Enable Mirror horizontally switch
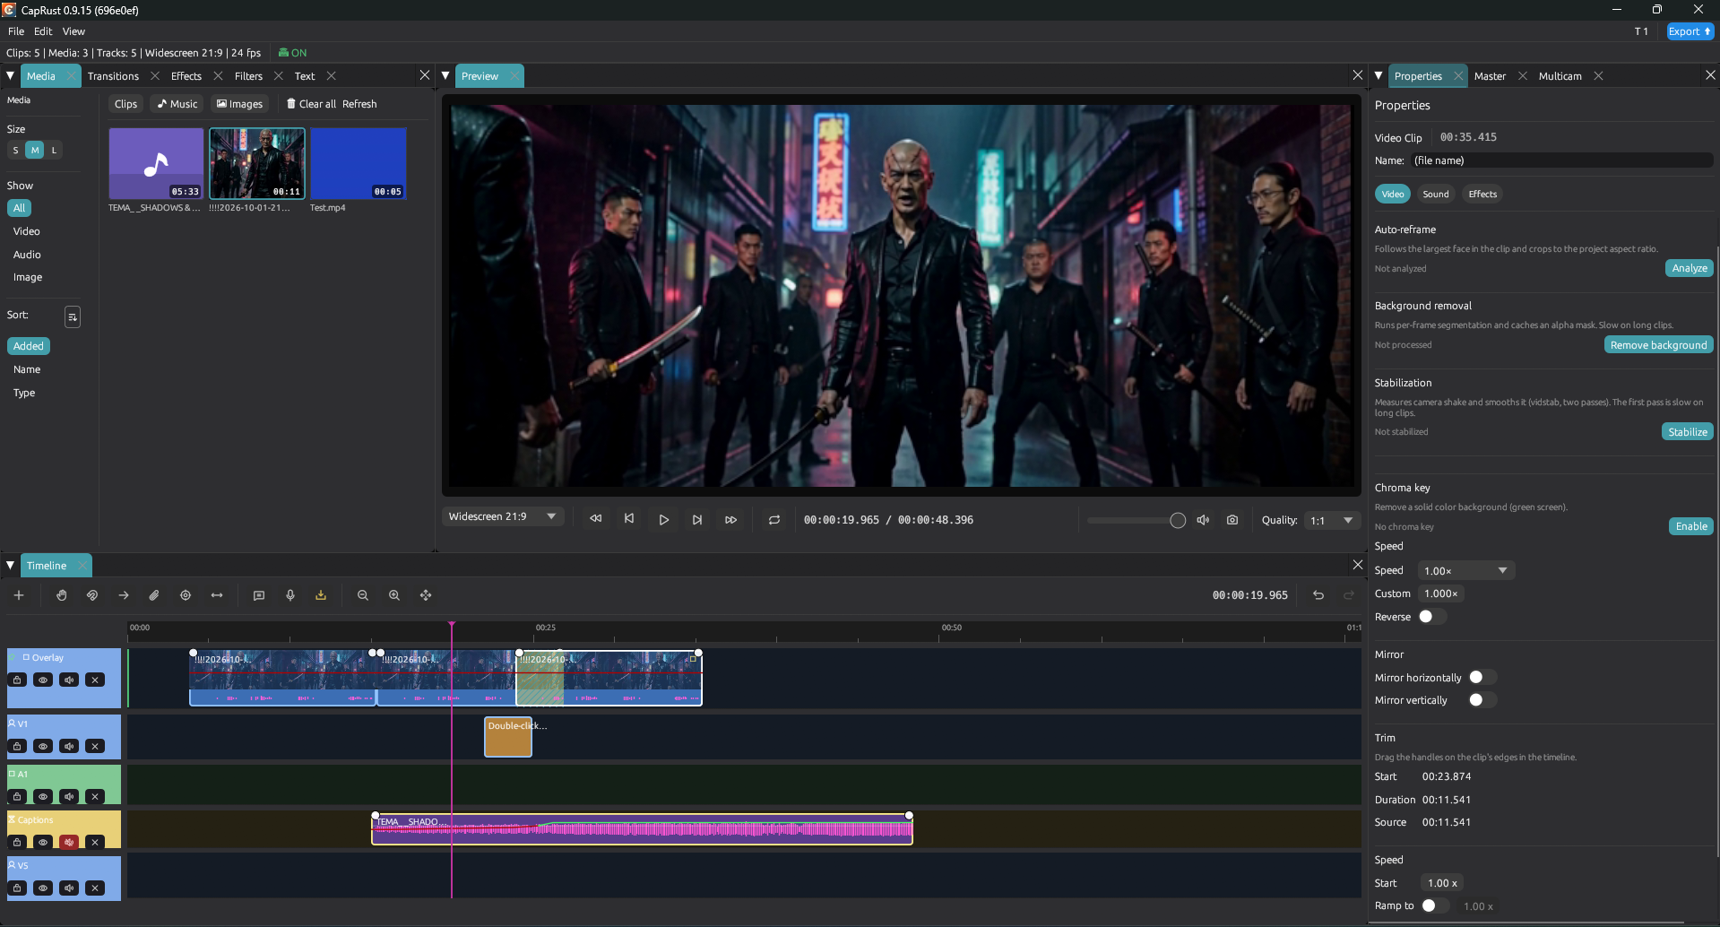1720x927 pixels. (1482, 678)
